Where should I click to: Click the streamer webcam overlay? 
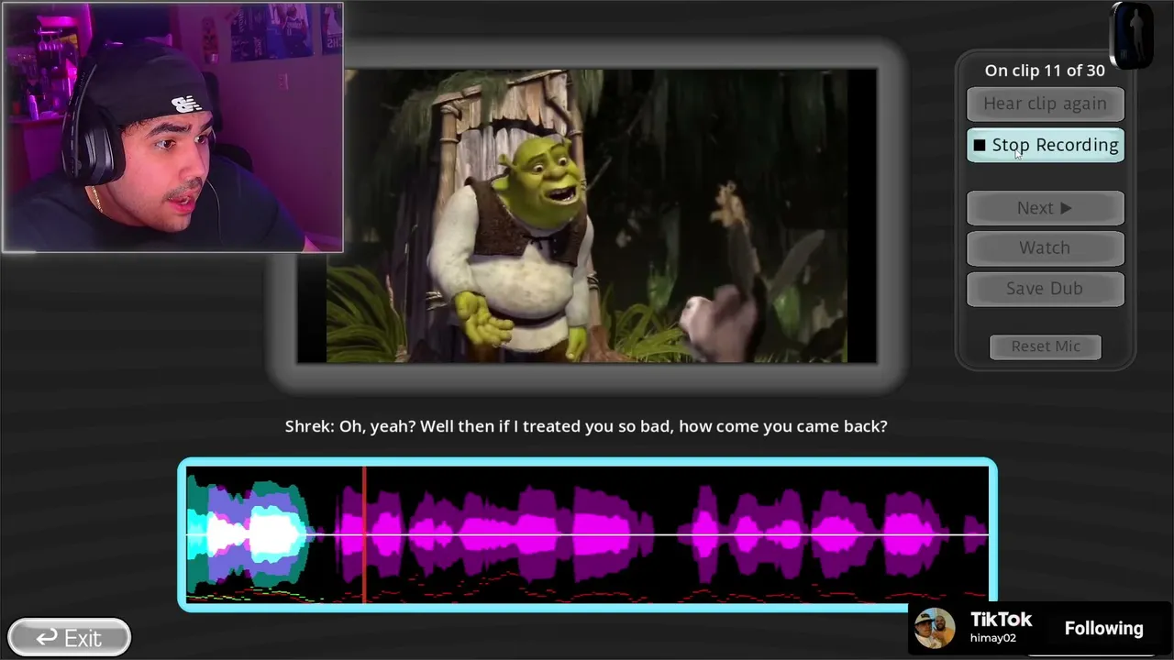172,127
